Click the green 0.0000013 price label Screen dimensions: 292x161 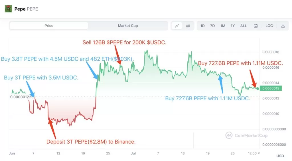tap(271, 88)
